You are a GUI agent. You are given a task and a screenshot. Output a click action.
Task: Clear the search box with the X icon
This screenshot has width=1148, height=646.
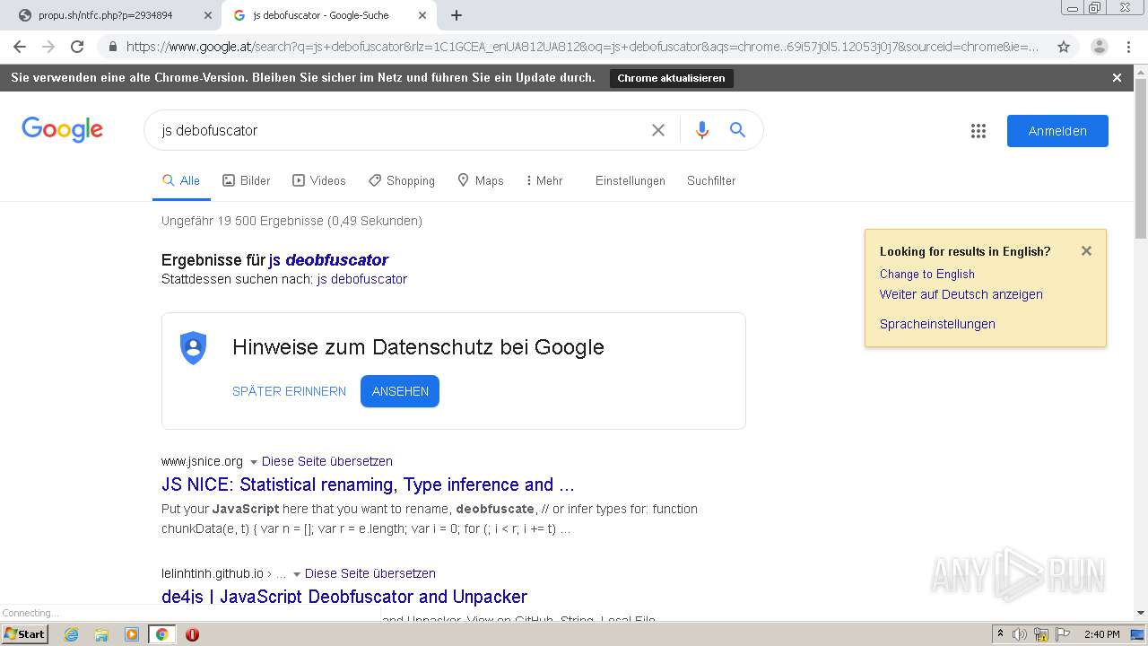[658, 130]
